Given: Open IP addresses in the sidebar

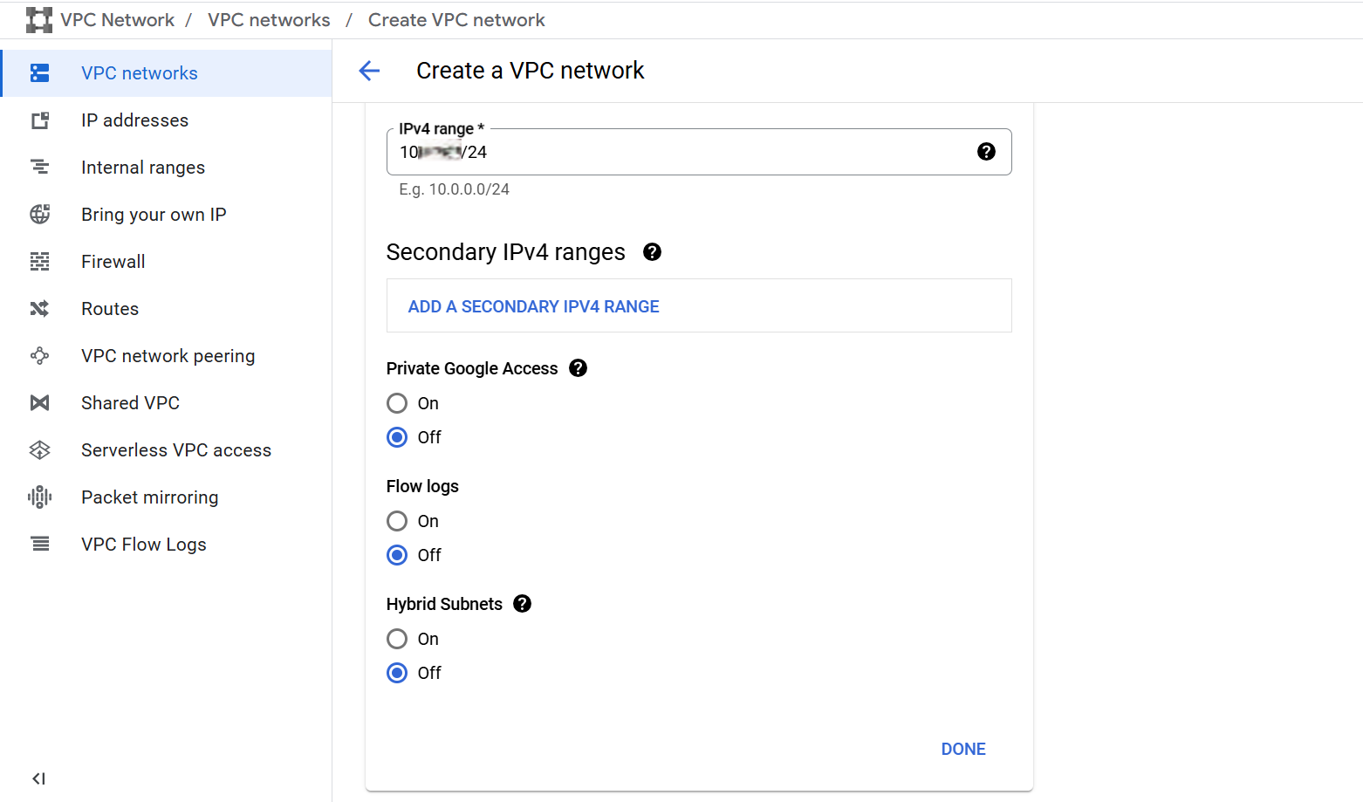Looking at the screenshot, I should click(x=134, y=120).
